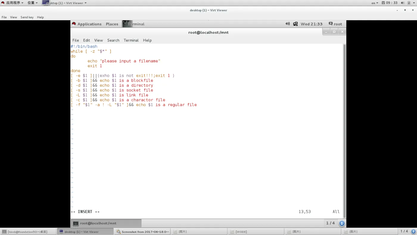Open the terminal's Help menu

click(147, 40)
